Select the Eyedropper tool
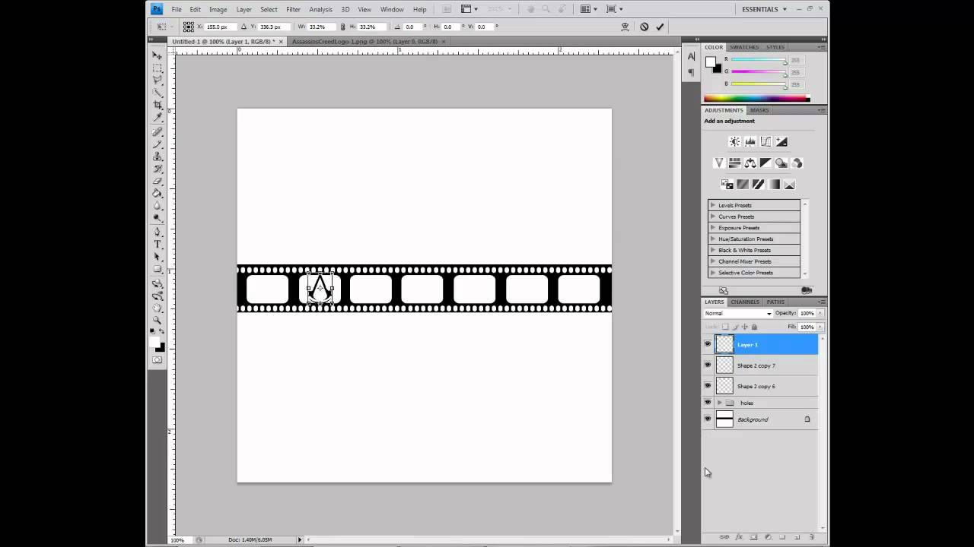 click(158, 117)
